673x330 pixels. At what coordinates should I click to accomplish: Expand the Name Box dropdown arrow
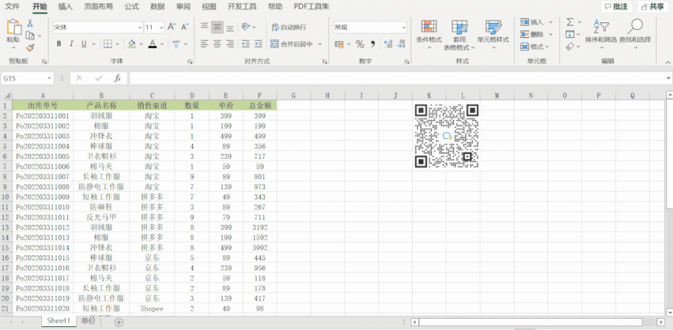(50, 78)
